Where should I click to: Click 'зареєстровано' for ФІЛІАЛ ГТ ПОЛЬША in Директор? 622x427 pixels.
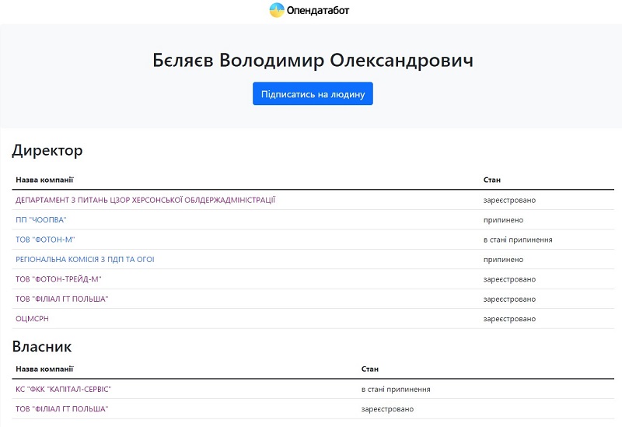pos(509,299)
